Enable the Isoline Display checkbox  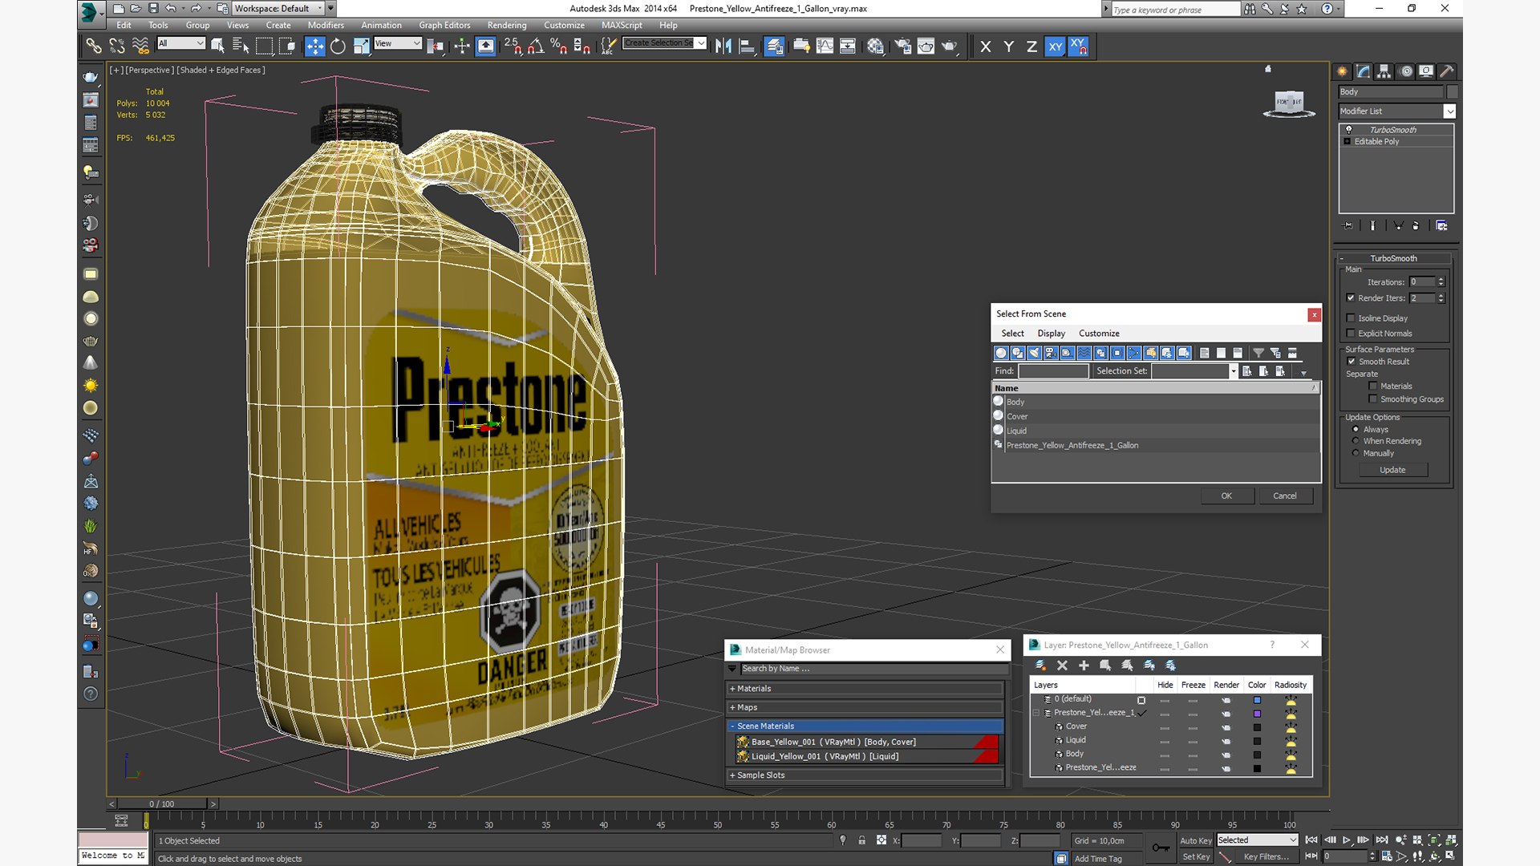pos(1351,318)
